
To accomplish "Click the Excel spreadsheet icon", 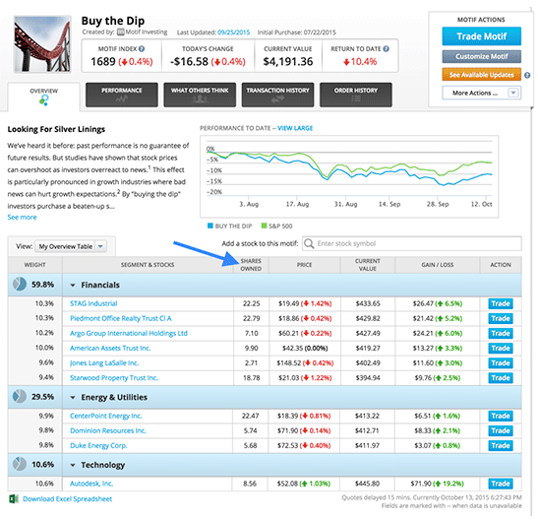I will (x=14, y=498).
